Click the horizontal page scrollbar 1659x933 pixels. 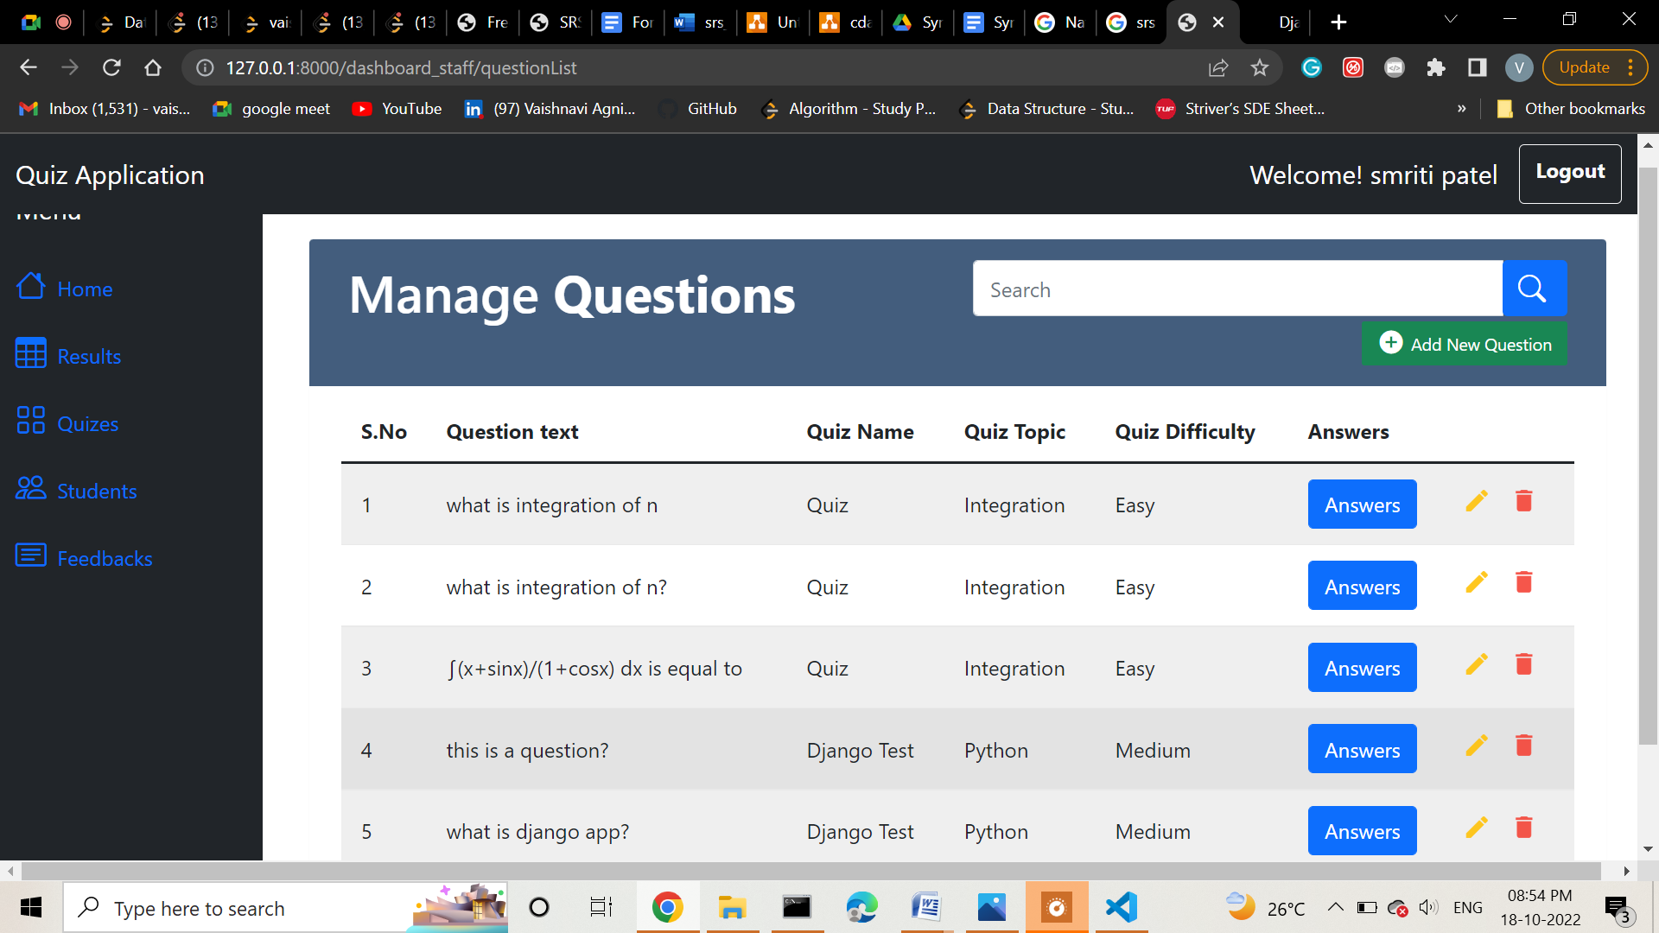tap(812, 870)
